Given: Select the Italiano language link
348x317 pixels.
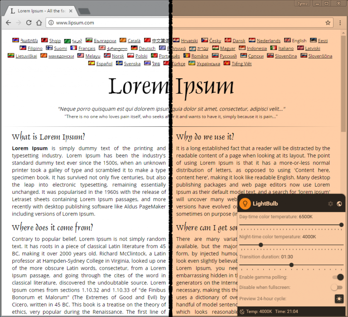Looking at the screenshot, I should coord(286,48).
